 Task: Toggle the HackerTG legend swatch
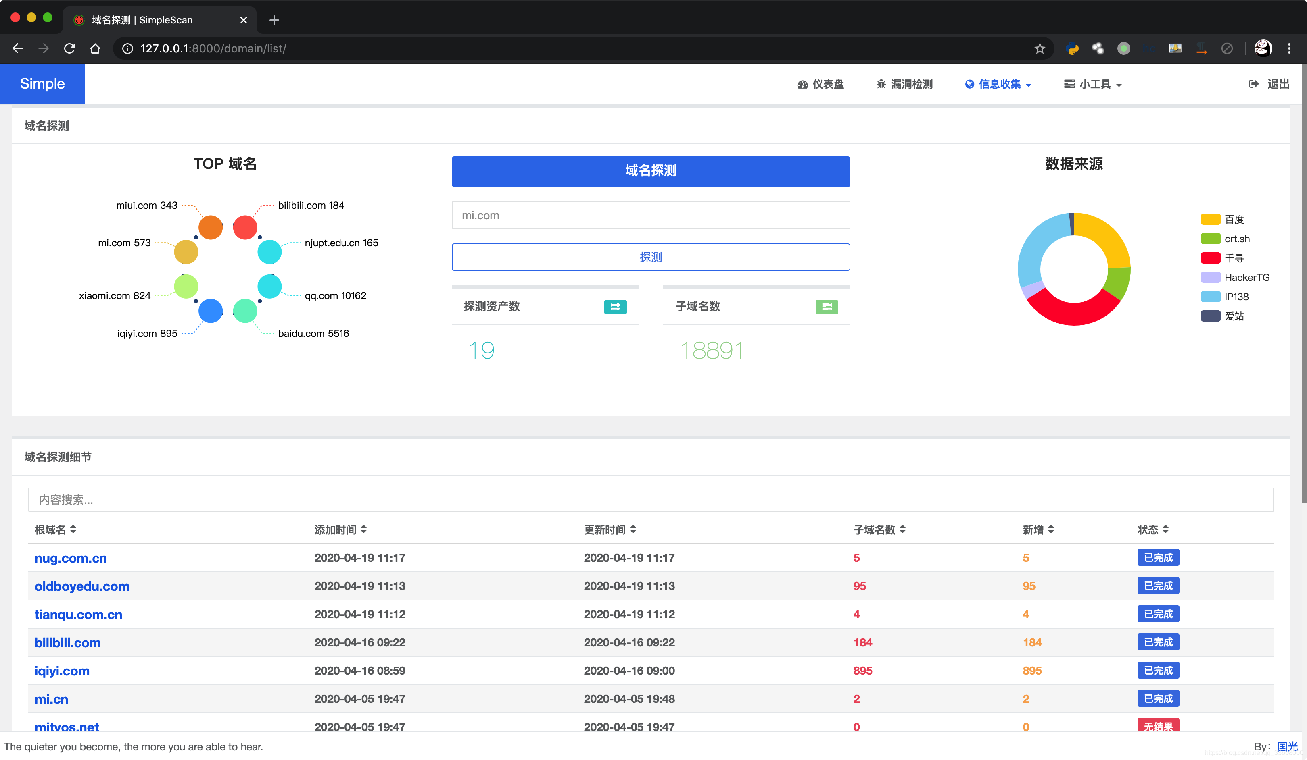coord(1210,277)
